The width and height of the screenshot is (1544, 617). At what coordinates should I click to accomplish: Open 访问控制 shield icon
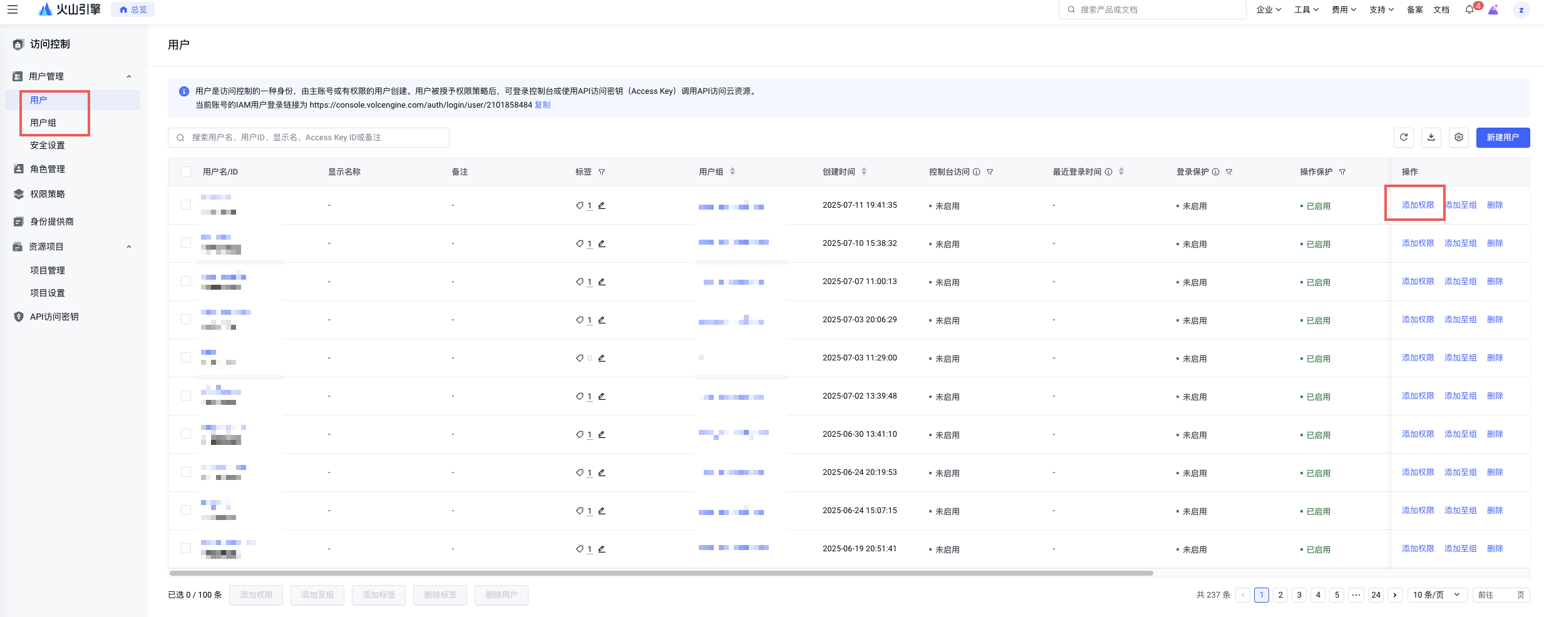click(x=18, y=44)
